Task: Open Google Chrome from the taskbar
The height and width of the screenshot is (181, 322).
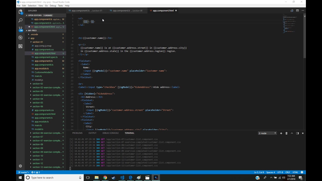Action: [x=105, y=177]
